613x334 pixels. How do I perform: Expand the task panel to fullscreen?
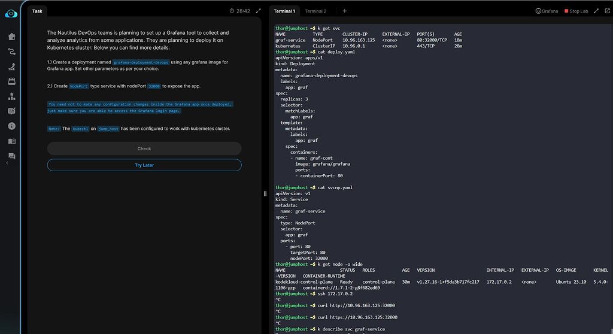[259, 11]
